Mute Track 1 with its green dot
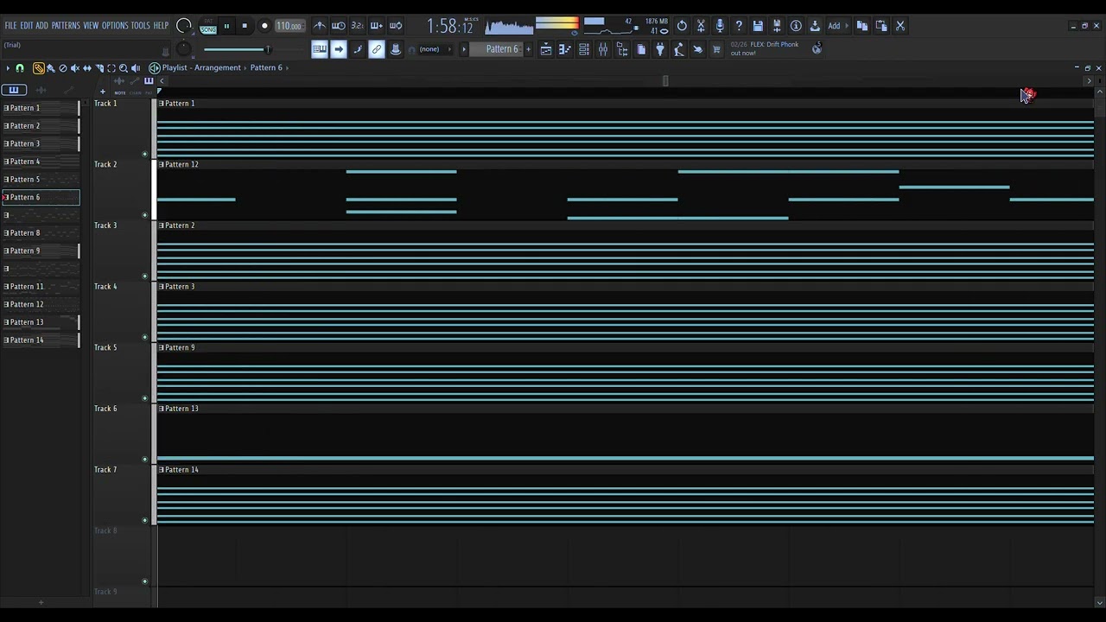Viewport: 1106px width, 622px height. [x=144, y=154]
